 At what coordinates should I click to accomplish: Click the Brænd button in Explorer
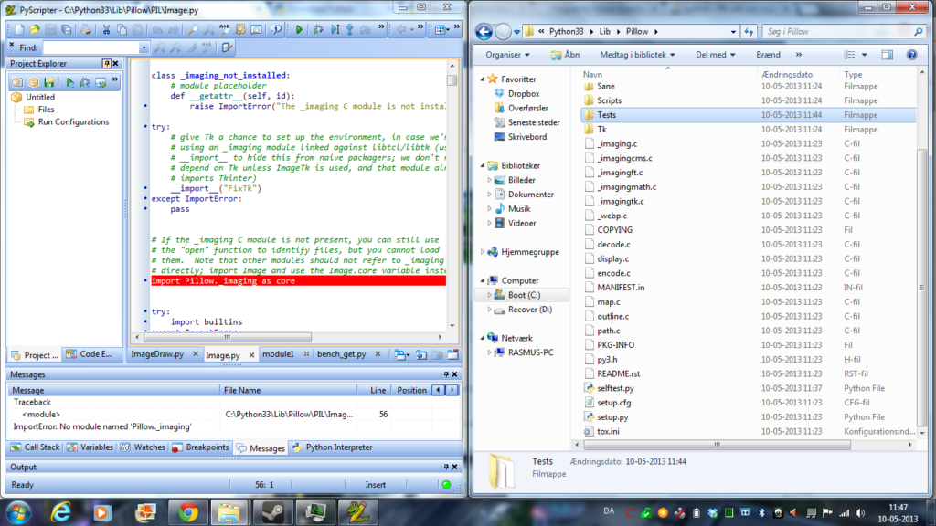point(768,55)
